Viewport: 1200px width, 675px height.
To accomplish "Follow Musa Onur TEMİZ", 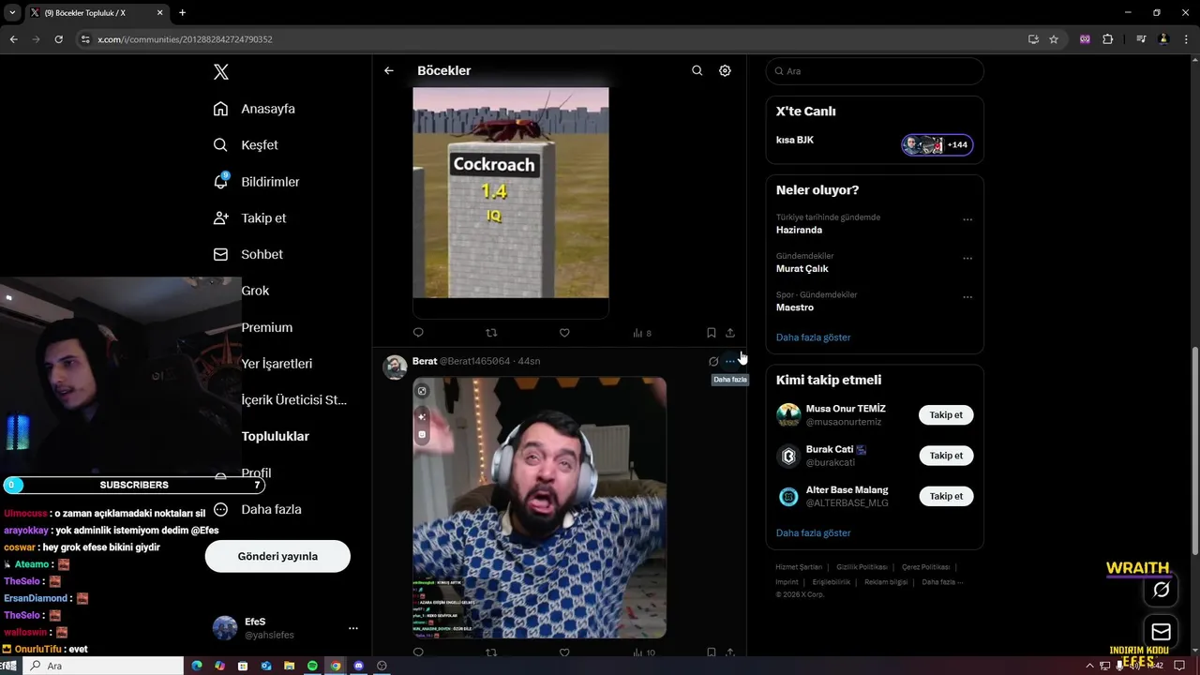I will [x=946, y=415].
